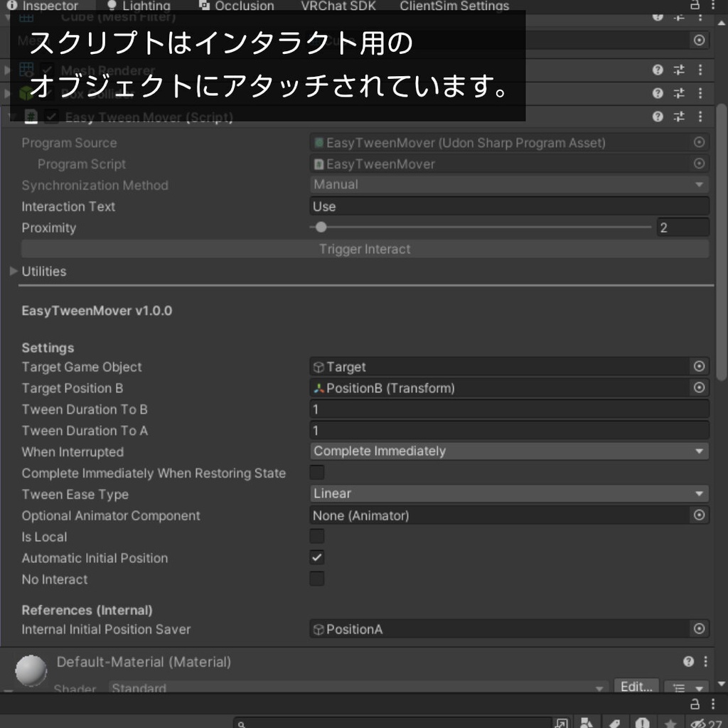Open help for Box Collider component
Image resolution: width=728 pixels, height=728 pixels.
658,93
